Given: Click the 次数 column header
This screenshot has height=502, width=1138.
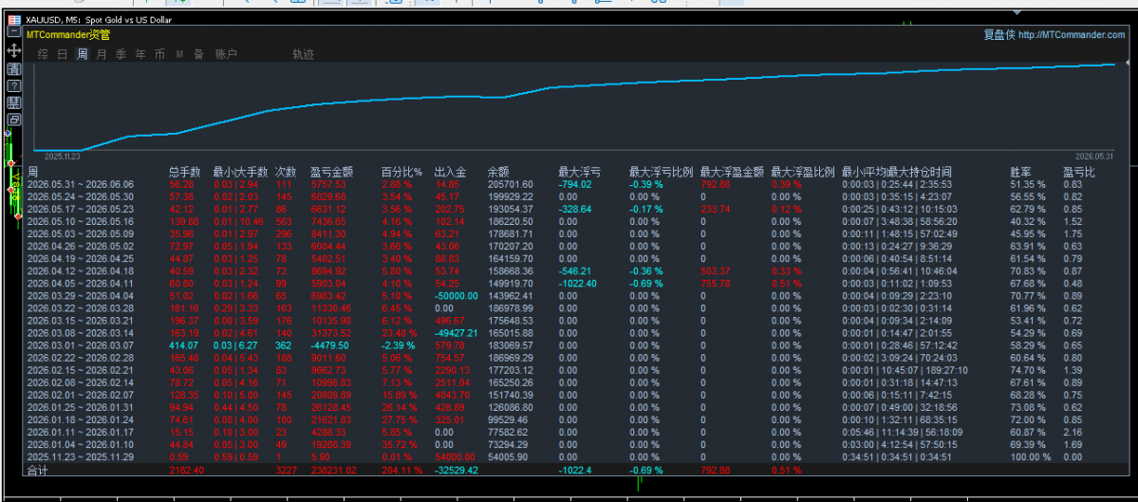Looking at the screenshot, I should tap(286, 172).
